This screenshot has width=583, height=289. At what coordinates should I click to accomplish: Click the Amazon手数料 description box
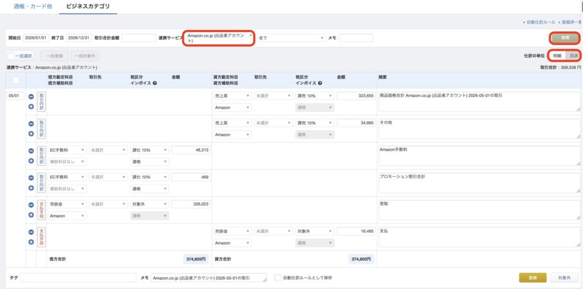click(x=479, y=156)
